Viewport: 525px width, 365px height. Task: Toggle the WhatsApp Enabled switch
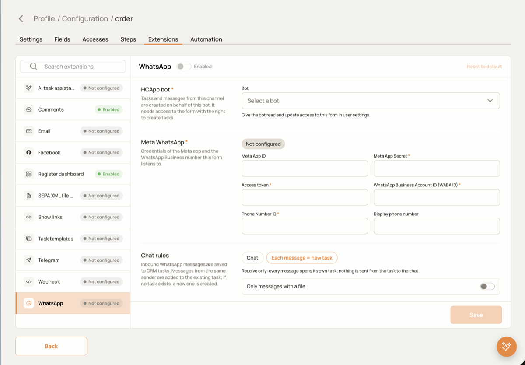pyautogui.click(x=184, y=67)
